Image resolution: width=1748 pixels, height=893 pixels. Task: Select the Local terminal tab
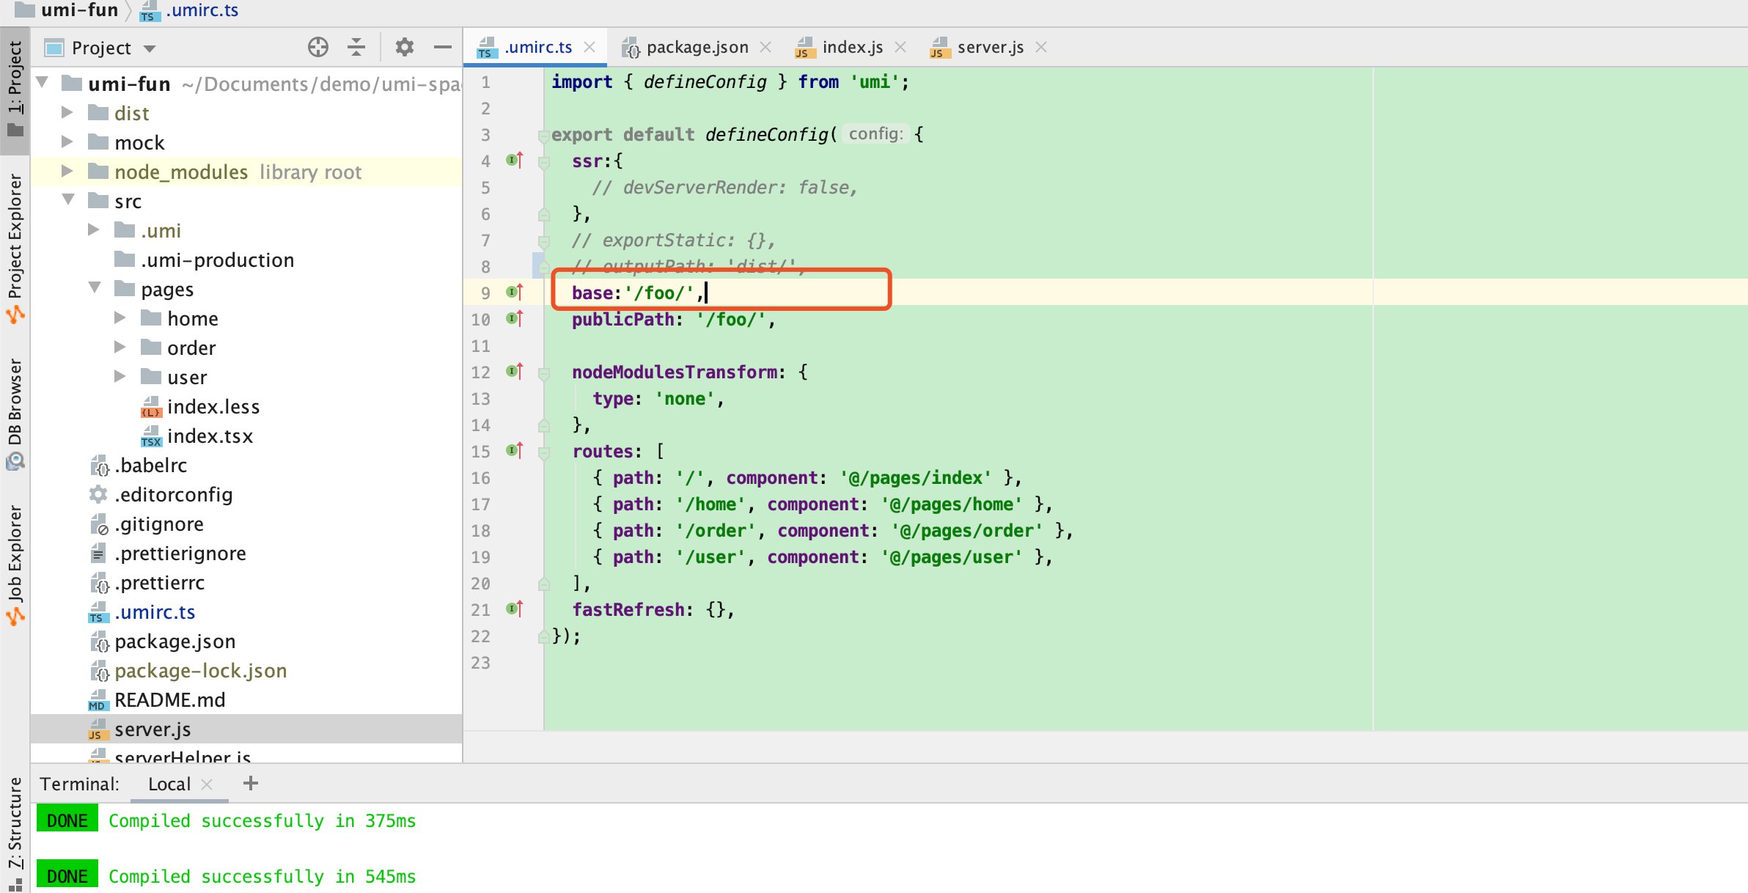(x=169, y=783)
